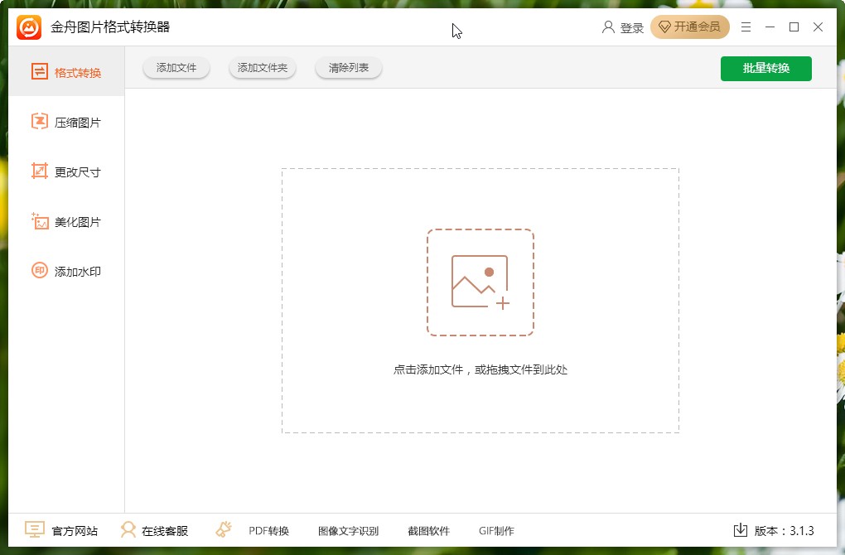Click the 添加文件 button
The height and width of the screenshot is (555, 845).
(x=176, y=68)
